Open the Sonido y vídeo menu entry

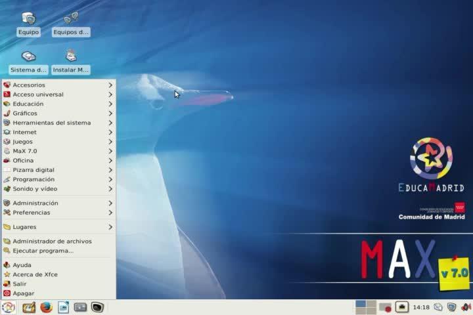click(x=58, y=189)
